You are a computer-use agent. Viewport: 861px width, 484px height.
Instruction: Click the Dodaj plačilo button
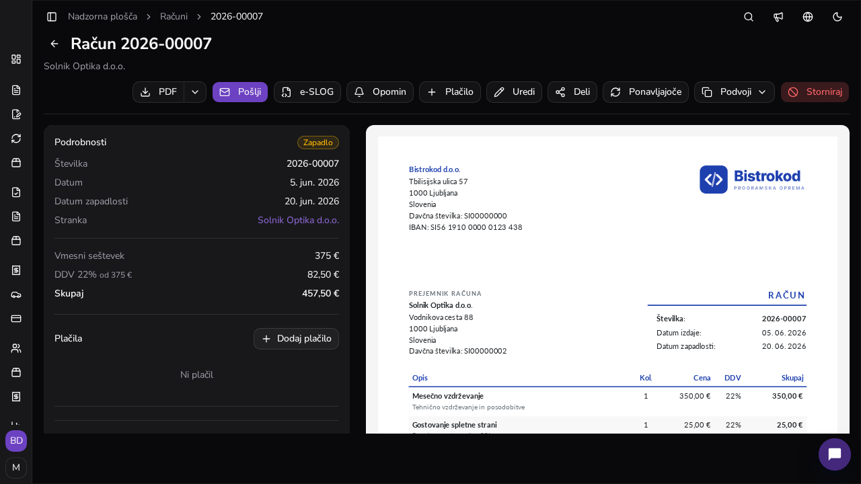click(296, 339)
